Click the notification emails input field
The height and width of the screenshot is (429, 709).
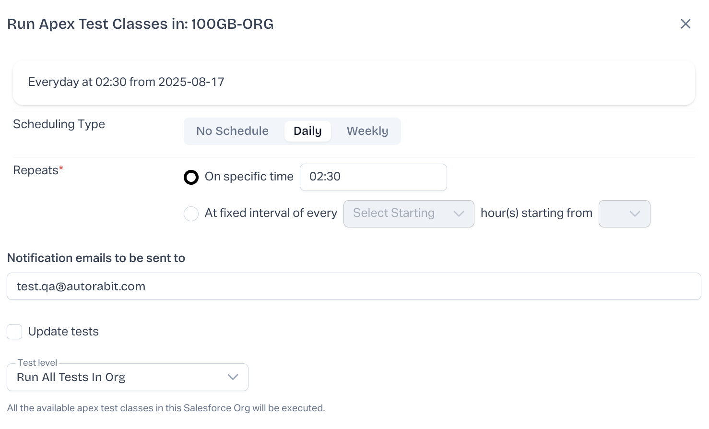coord(354,286)
